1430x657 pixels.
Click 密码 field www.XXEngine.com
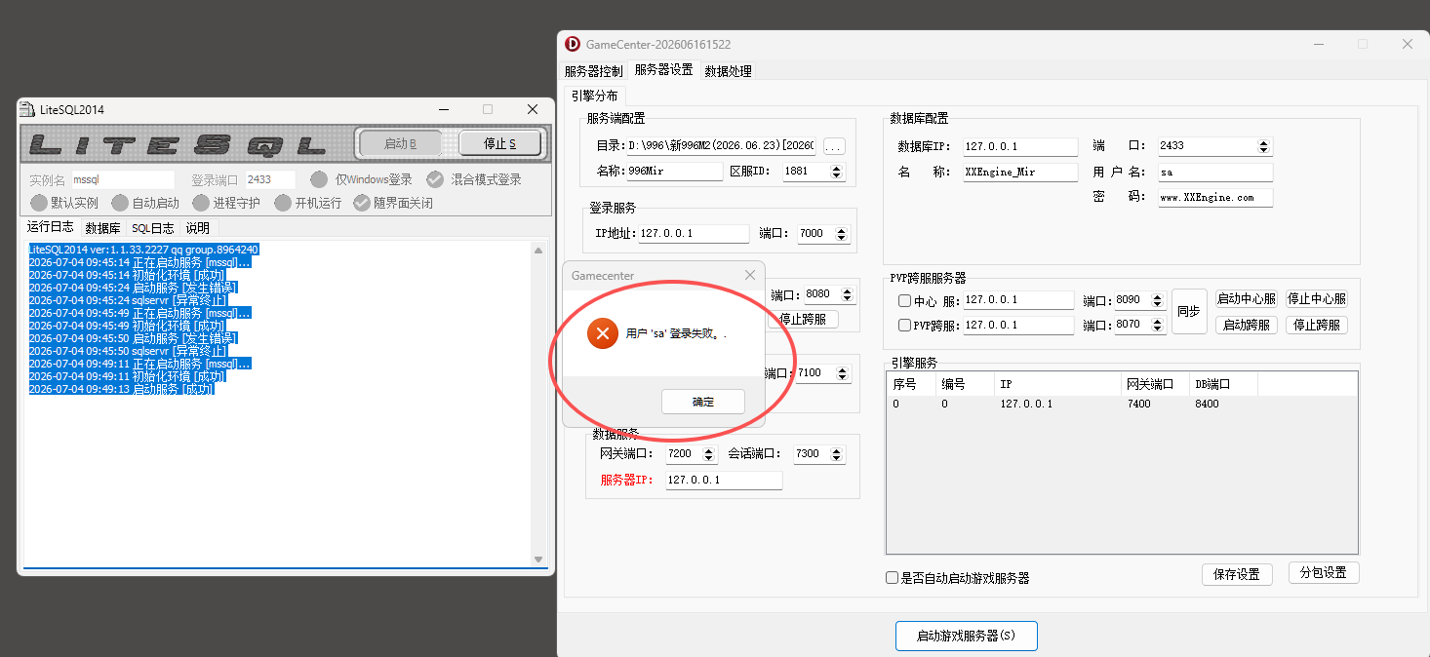(1215, 197)
